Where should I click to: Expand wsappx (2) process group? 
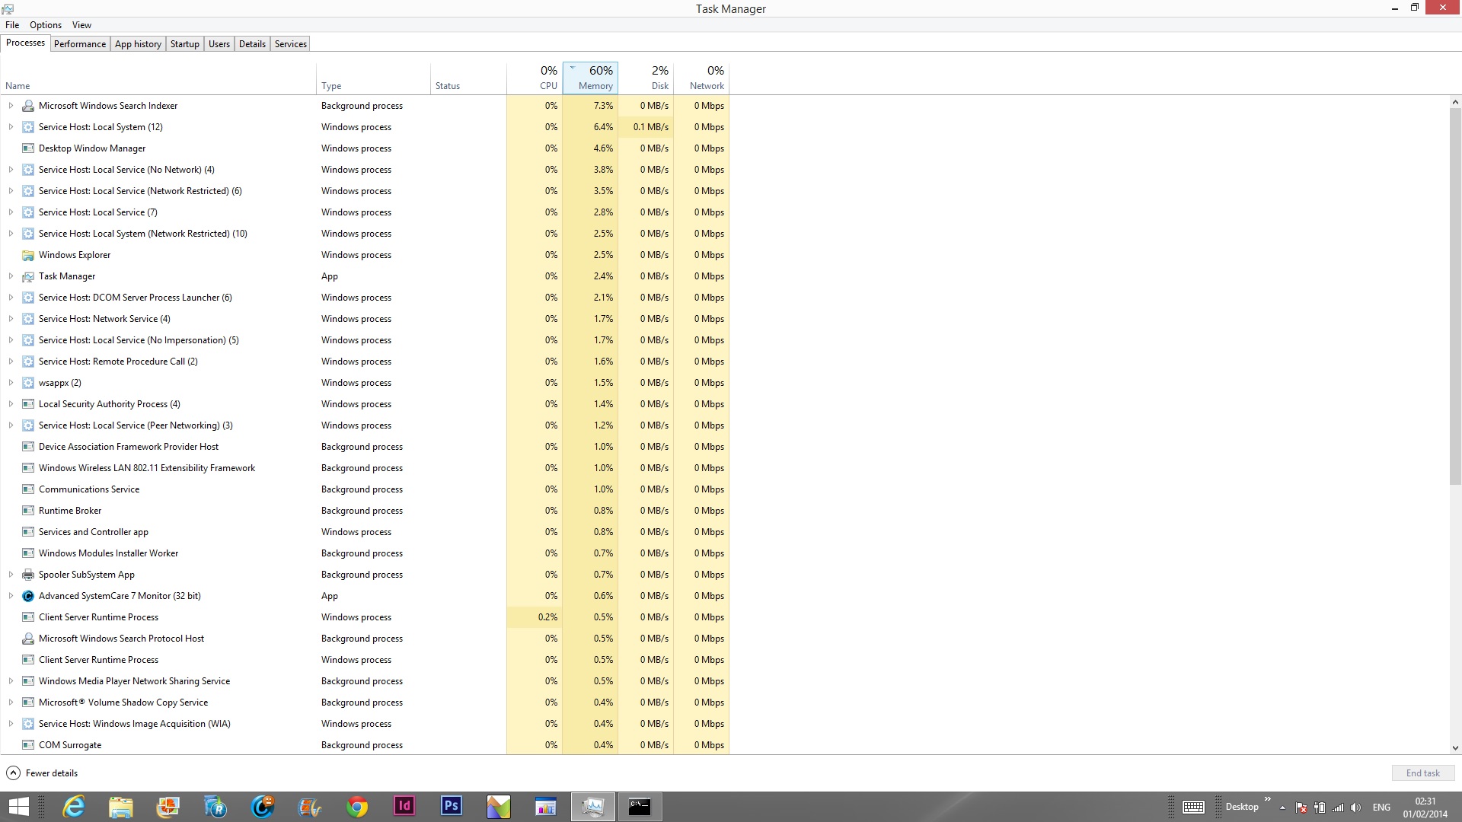pyautogui.click(x=11, y=383)
